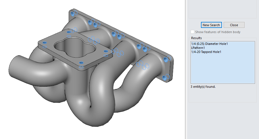Select LPattern1 in the results list
The height and width of the screenshot is (139, 259).
tap(198, 48)
